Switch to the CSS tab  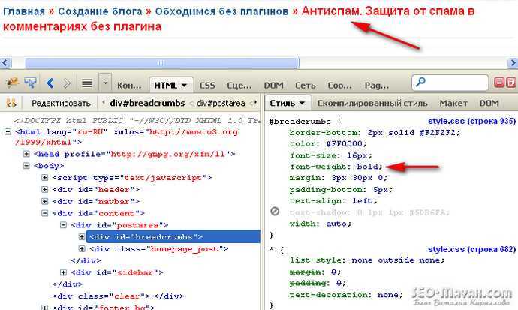pos(207,86)
